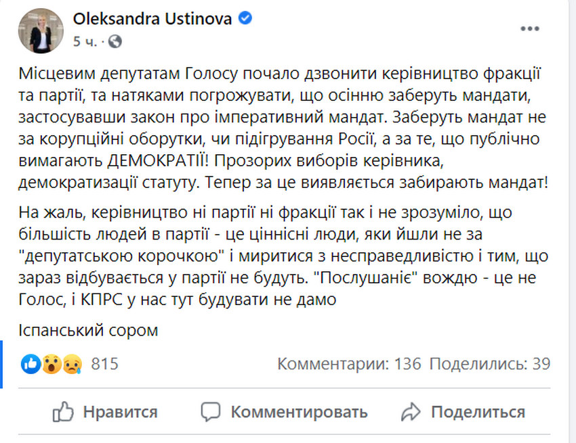Click the Sad crying reaction emoji
Screen dimensions: 576x443
point(70,365)
